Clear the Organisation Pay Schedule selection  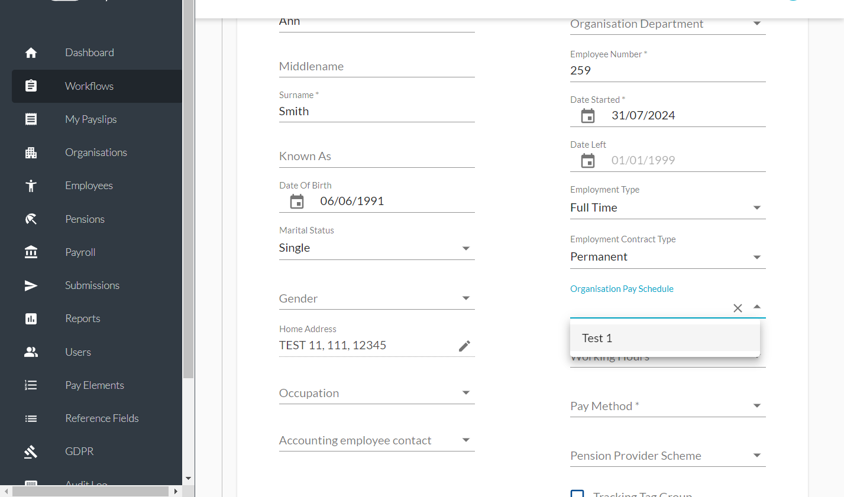click(x=738, y=308)
